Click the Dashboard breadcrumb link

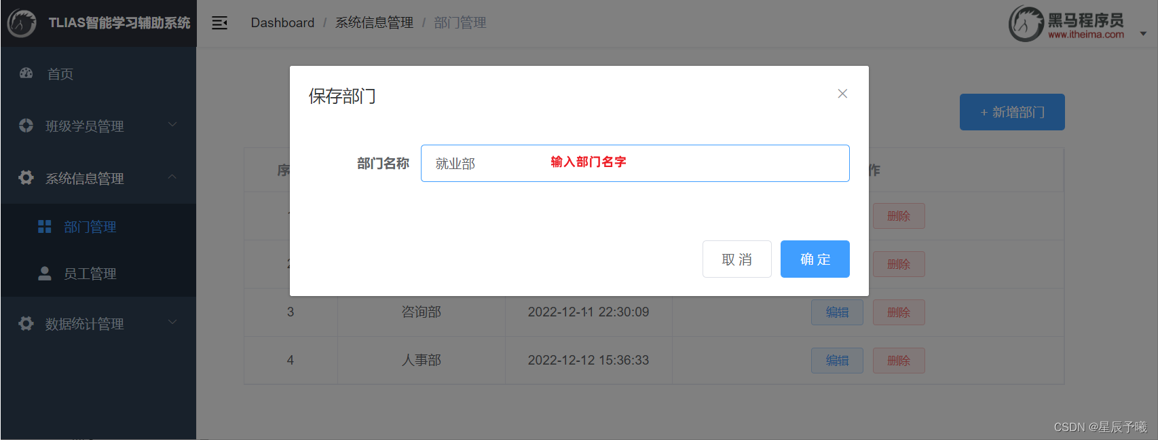click(x=282, y=23)
